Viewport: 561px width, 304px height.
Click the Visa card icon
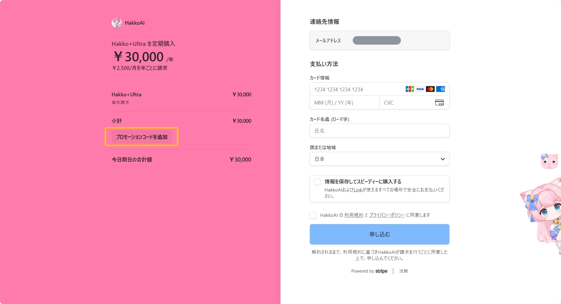click(420, 89)
